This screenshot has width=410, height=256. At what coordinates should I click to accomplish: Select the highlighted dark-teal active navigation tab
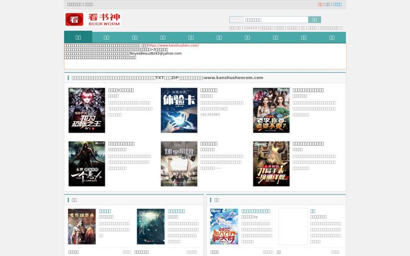click(x=78, y=37)
